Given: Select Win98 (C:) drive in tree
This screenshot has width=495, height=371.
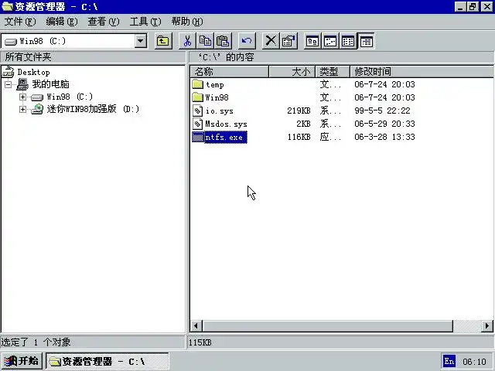Looking at the screenshot, I should 62,97.
